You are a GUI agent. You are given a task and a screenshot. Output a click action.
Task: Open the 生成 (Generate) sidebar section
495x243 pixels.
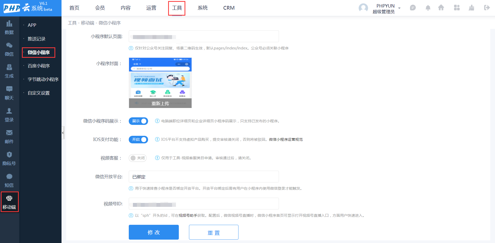[x=9, y=71]
